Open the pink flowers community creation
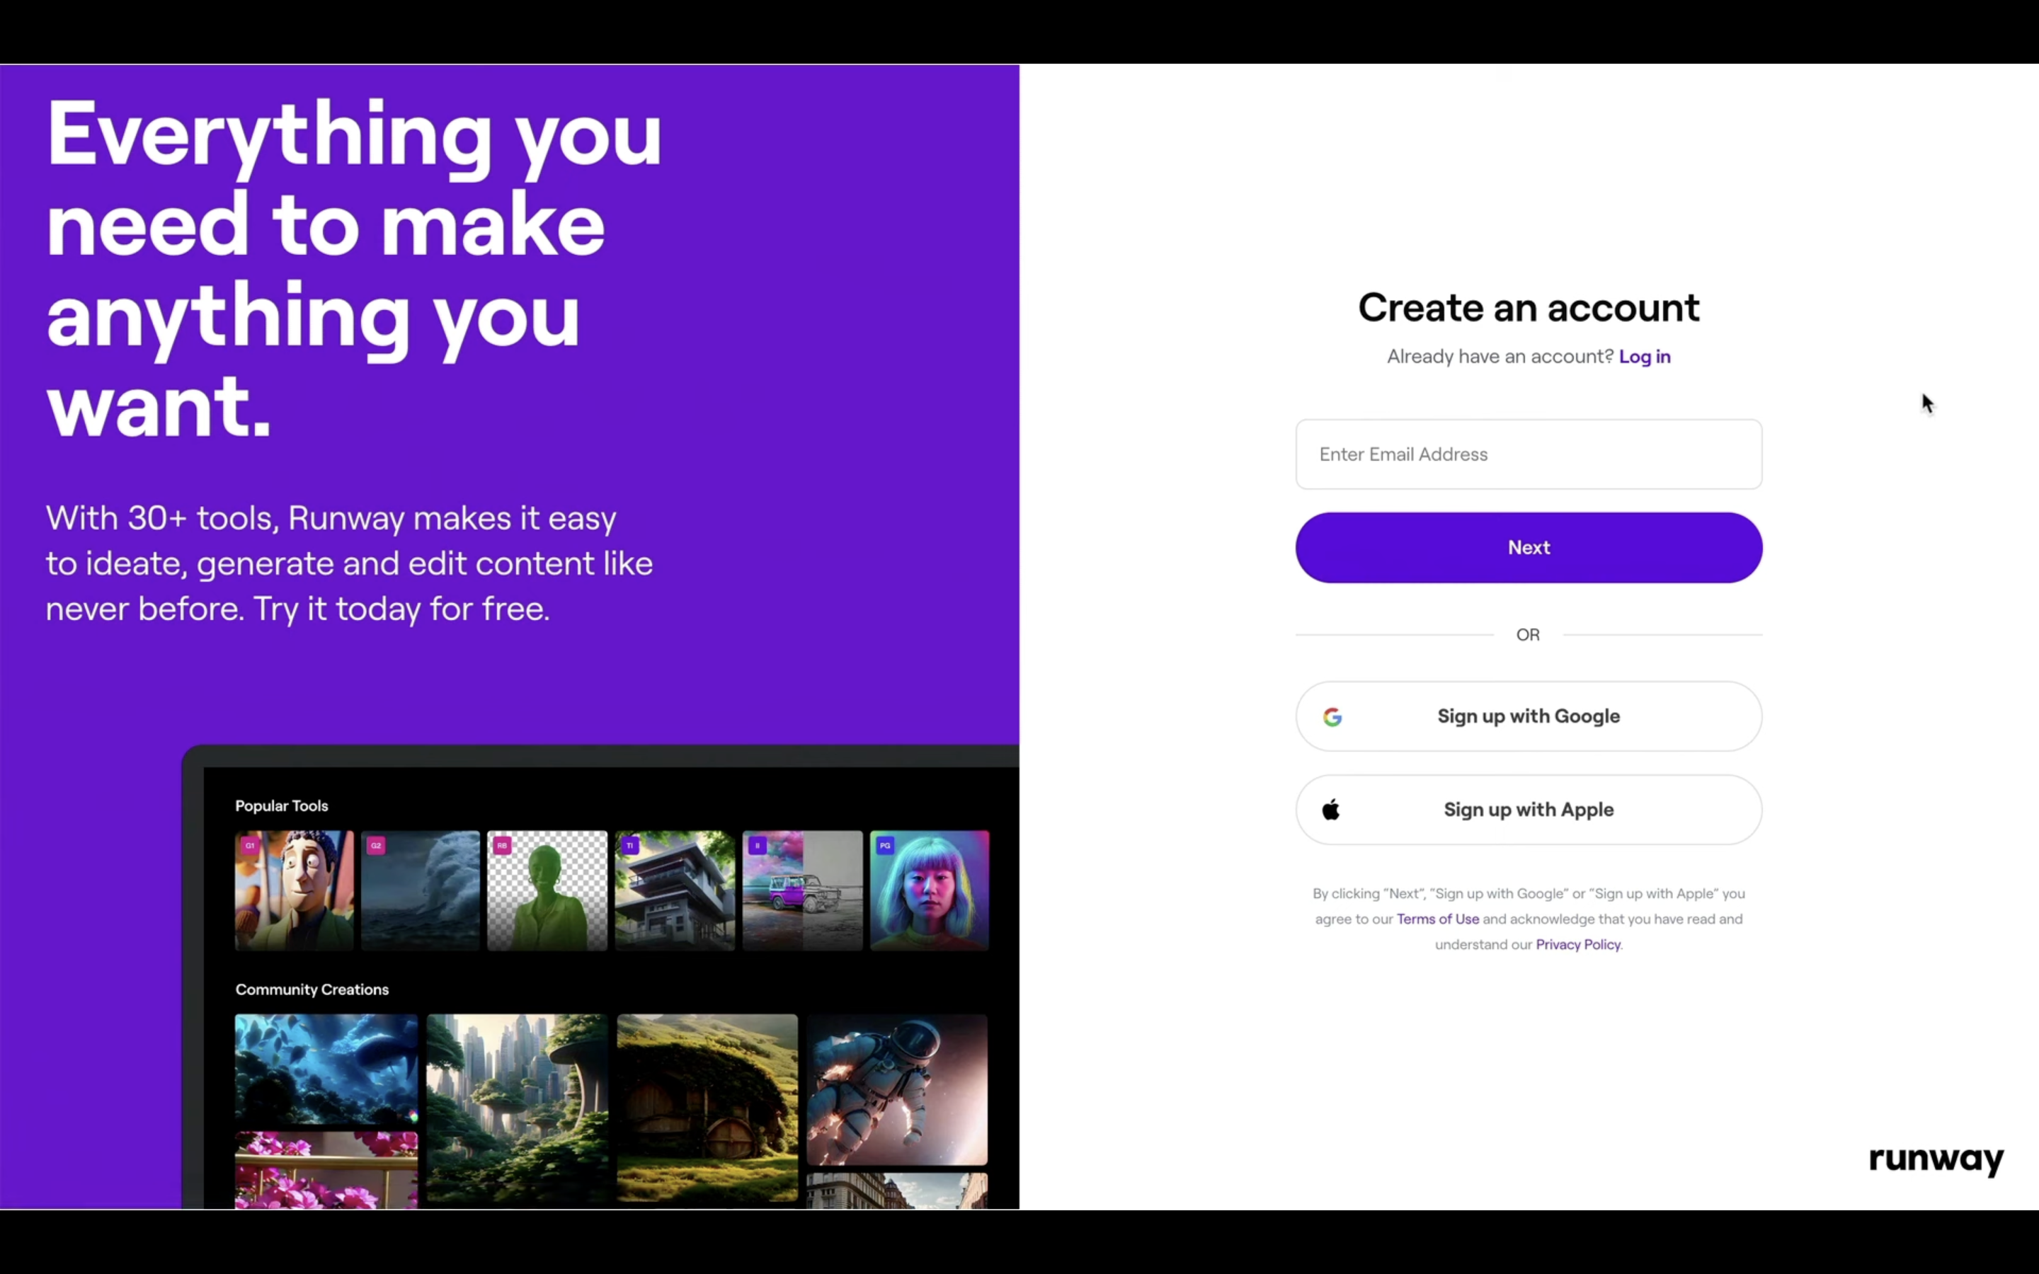 326,1171
